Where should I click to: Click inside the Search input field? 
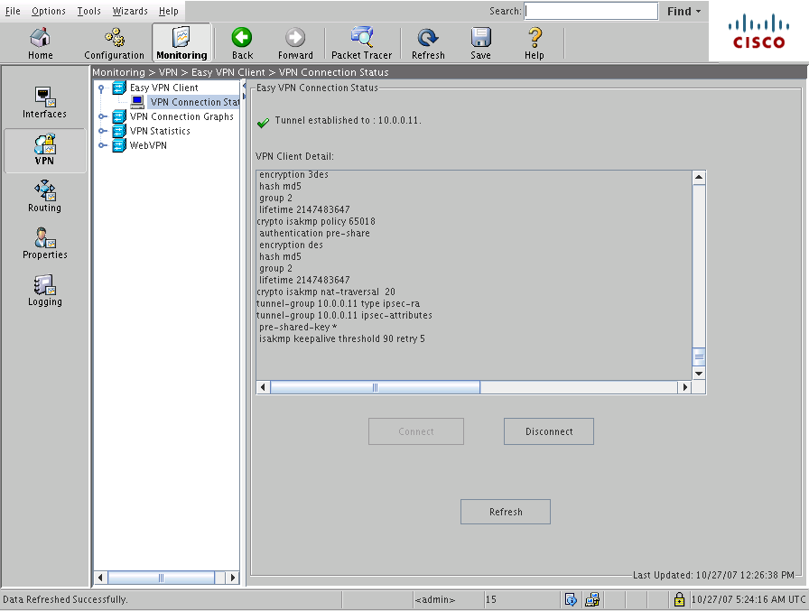590,11
